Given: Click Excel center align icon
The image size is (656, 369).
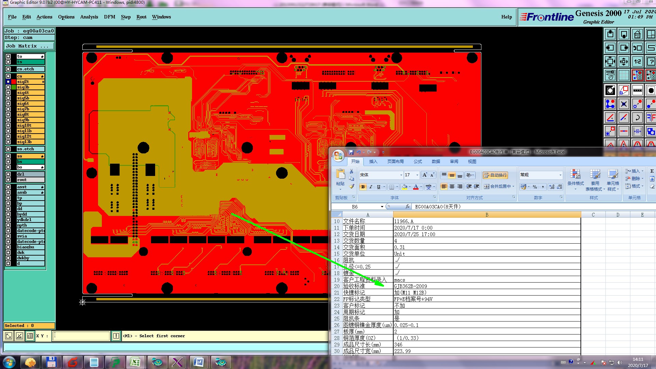Looking at the screenshot, I should [x=452, y=187].
